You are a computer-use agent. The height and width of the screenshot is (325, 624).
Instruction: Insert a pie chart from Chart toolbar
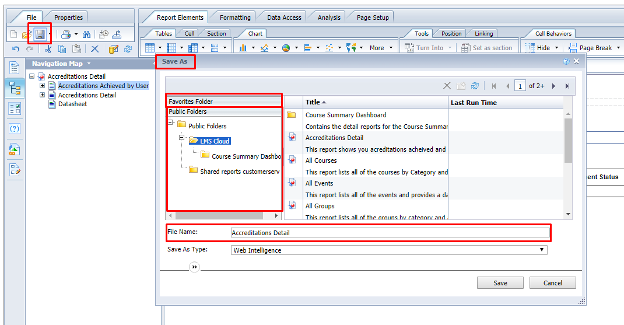[286, 48]
